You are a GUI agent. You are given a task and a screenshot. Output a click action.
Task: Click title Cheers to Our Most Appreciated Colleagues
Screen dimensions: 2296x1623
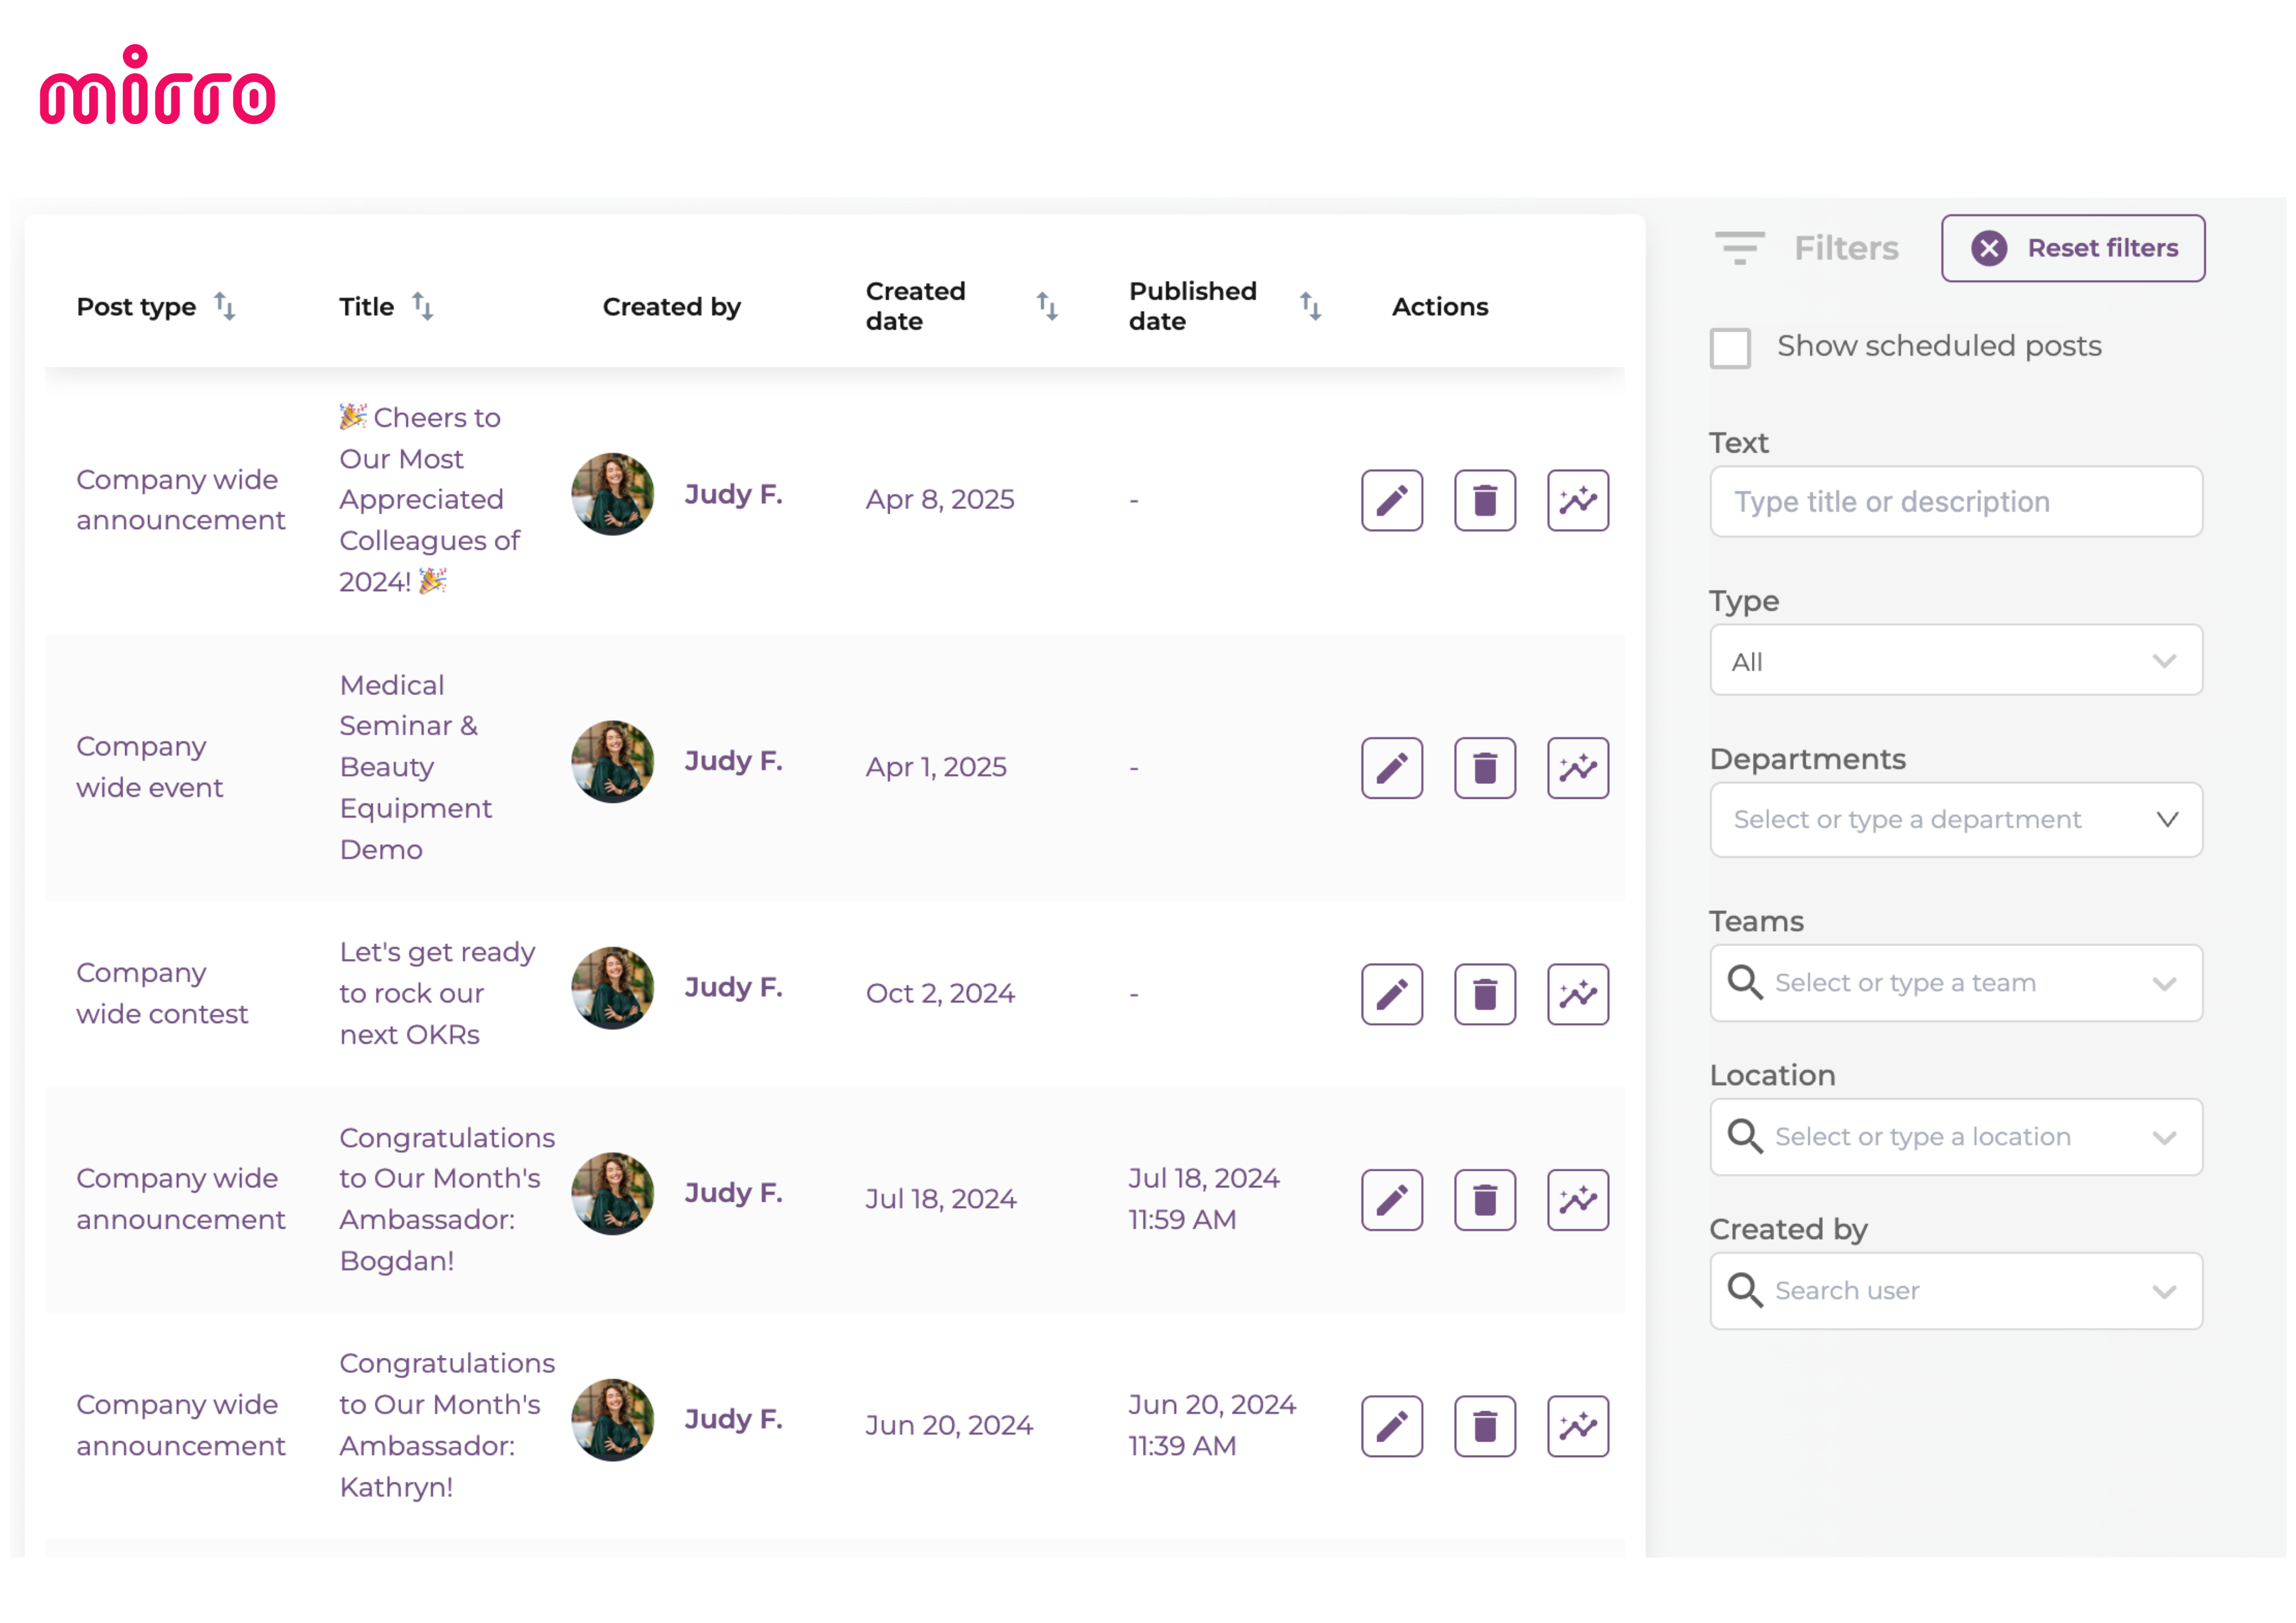pyautogui.click(x=429, y=499)
